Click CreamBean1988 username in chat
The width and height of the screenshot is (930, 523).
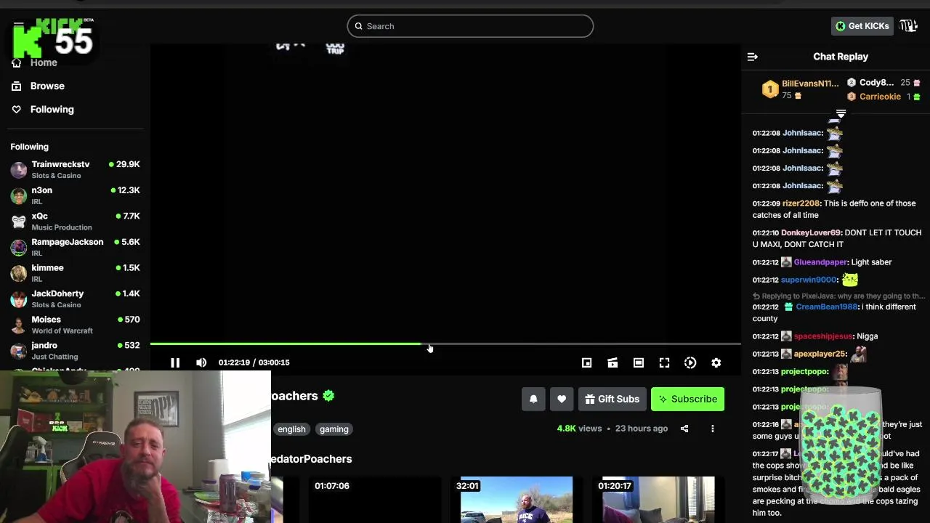pyautogui.click(x=827, y=307)
